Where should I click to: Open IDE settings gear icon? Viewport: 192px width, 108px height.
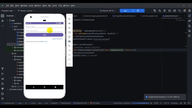(x=184, y=11)
